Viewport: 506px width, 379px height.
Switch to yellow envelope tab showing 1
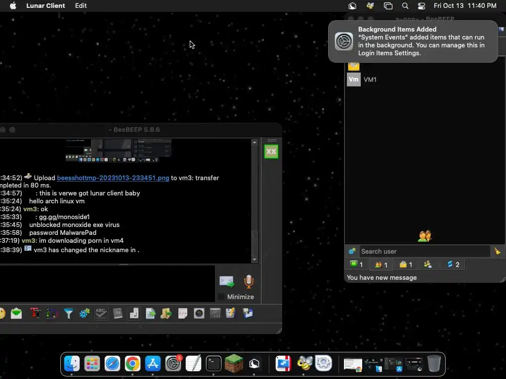point(406,265)
